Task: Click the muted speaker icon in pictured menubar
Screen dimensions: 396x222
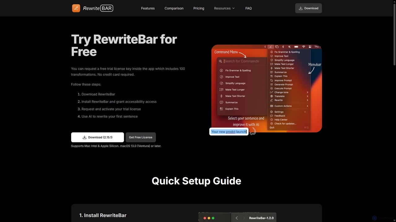Action: [x=289, y=47]
